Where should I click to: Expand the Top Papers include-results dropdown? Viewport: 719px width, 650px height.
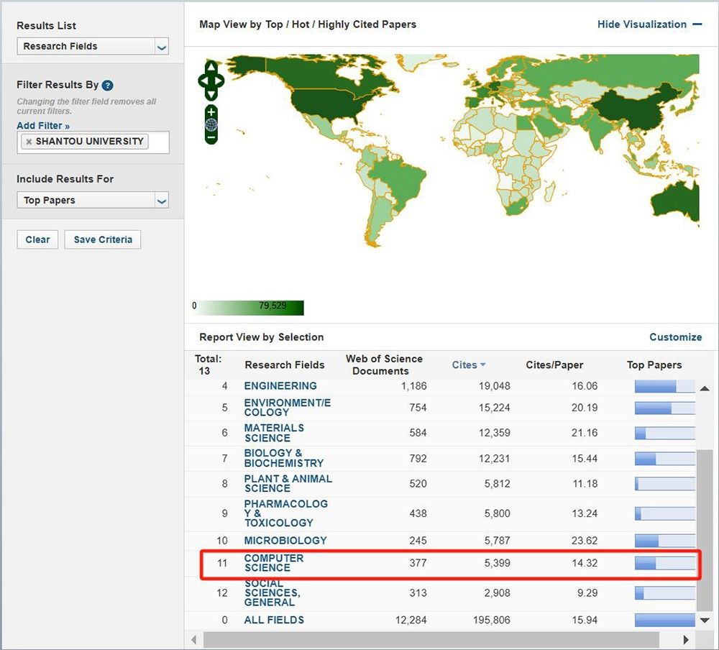point(93,200)
